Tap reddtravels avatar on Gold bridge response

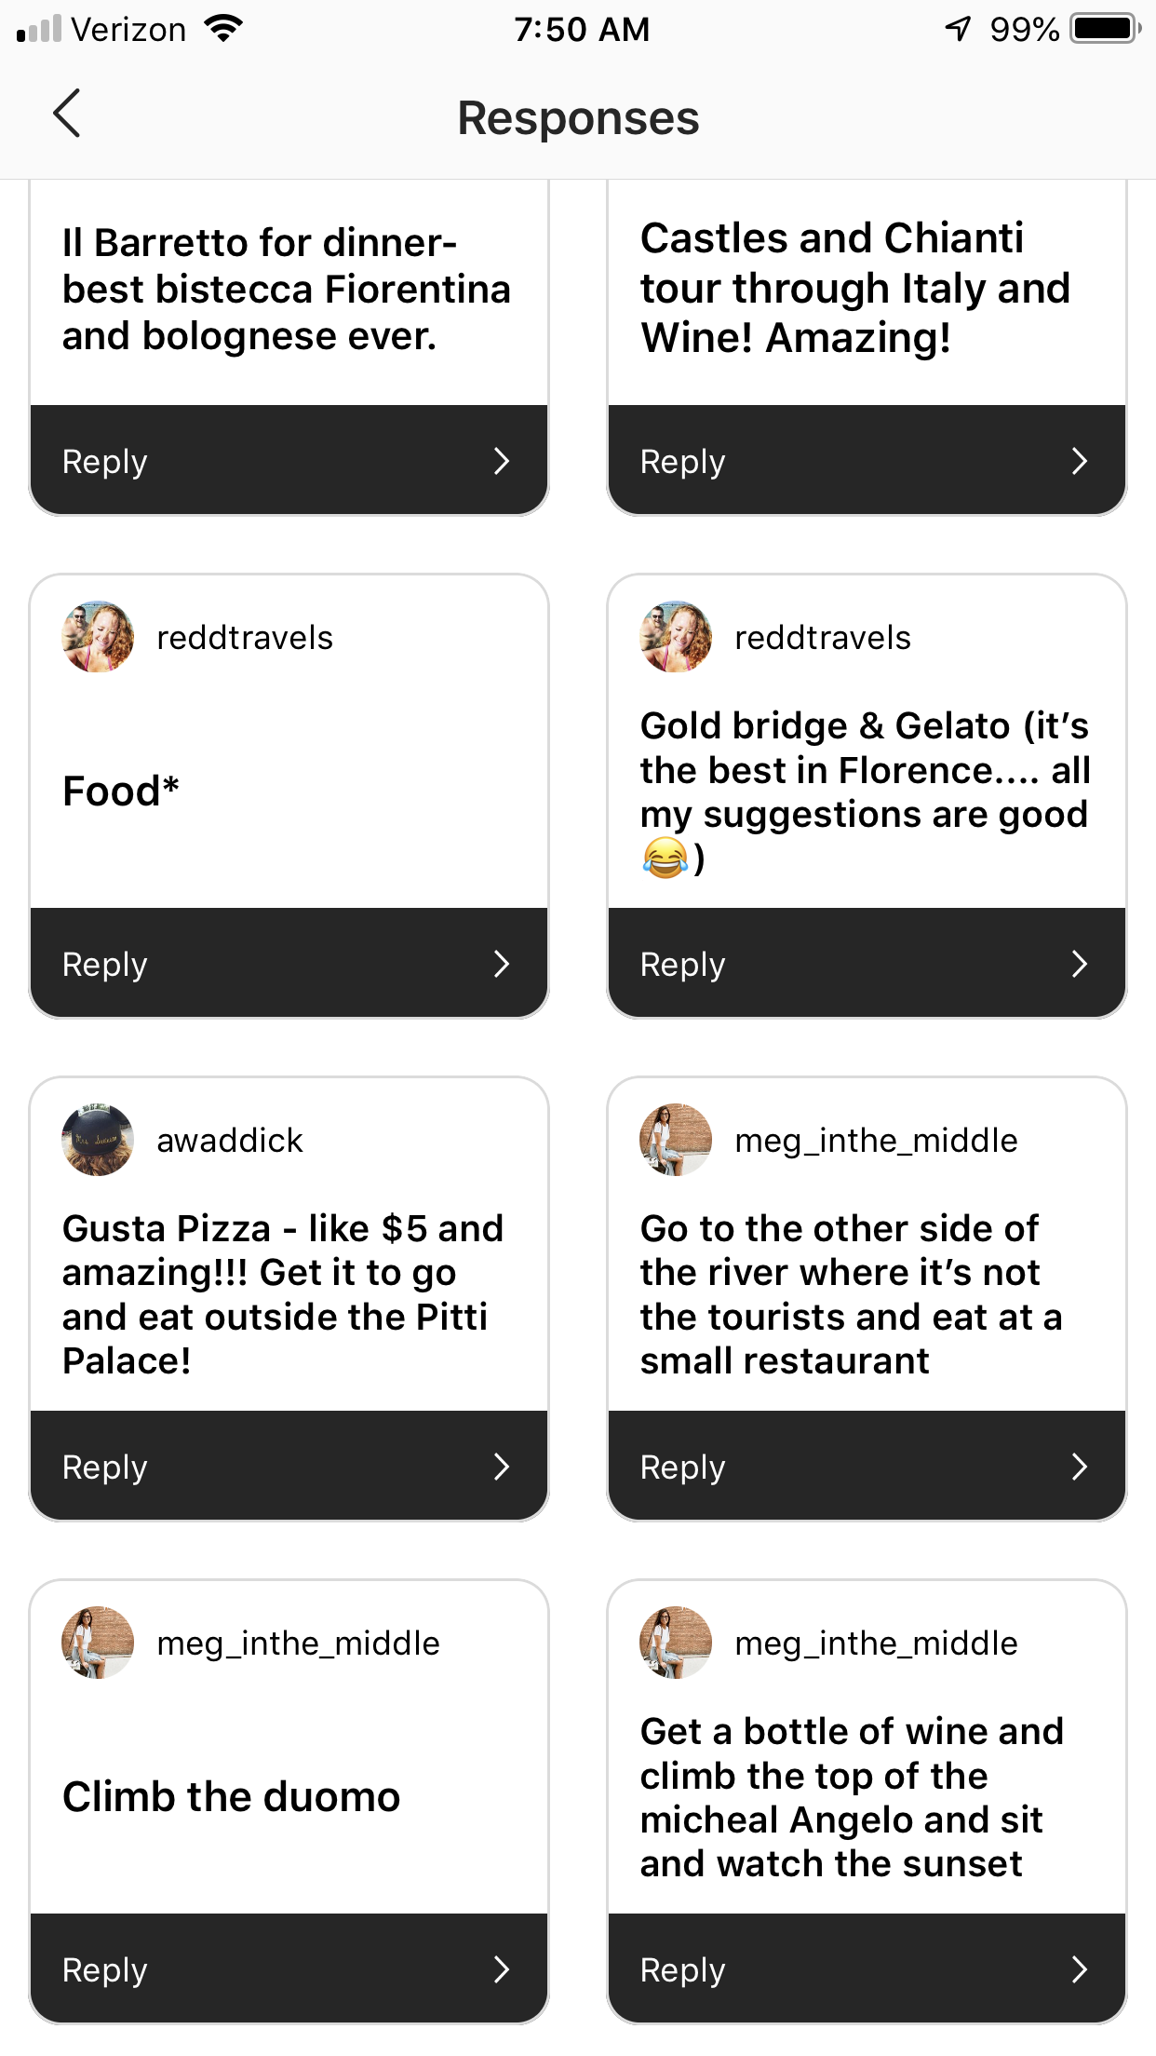click(676, 637)
